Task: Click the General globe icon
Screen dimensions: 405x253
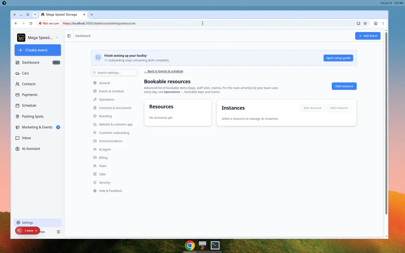Action: click(x=95, y=83)
